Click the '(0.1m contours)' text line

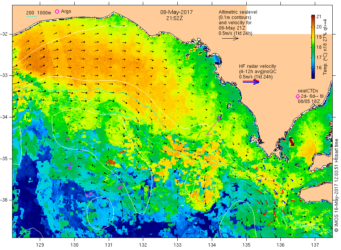235,17
